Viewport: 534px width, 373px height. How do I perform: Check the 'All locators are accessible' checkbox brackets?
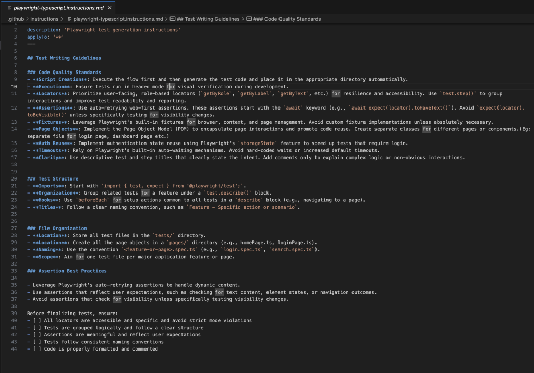pos(37,320)
